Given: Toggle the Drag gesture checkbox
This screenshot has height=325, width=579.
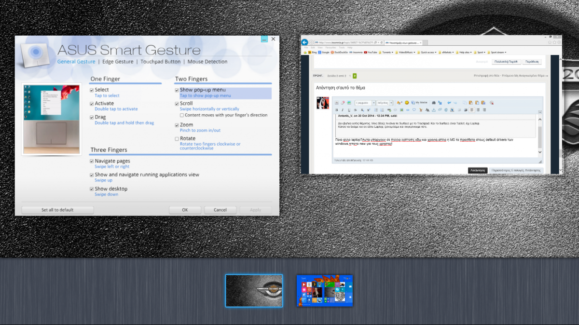Looking at the screenshot, I should [x=92, y=118].
